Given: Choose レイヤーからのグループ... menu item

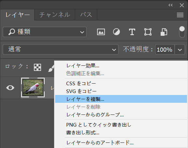Looking at the screenshot, I should 121,115.
